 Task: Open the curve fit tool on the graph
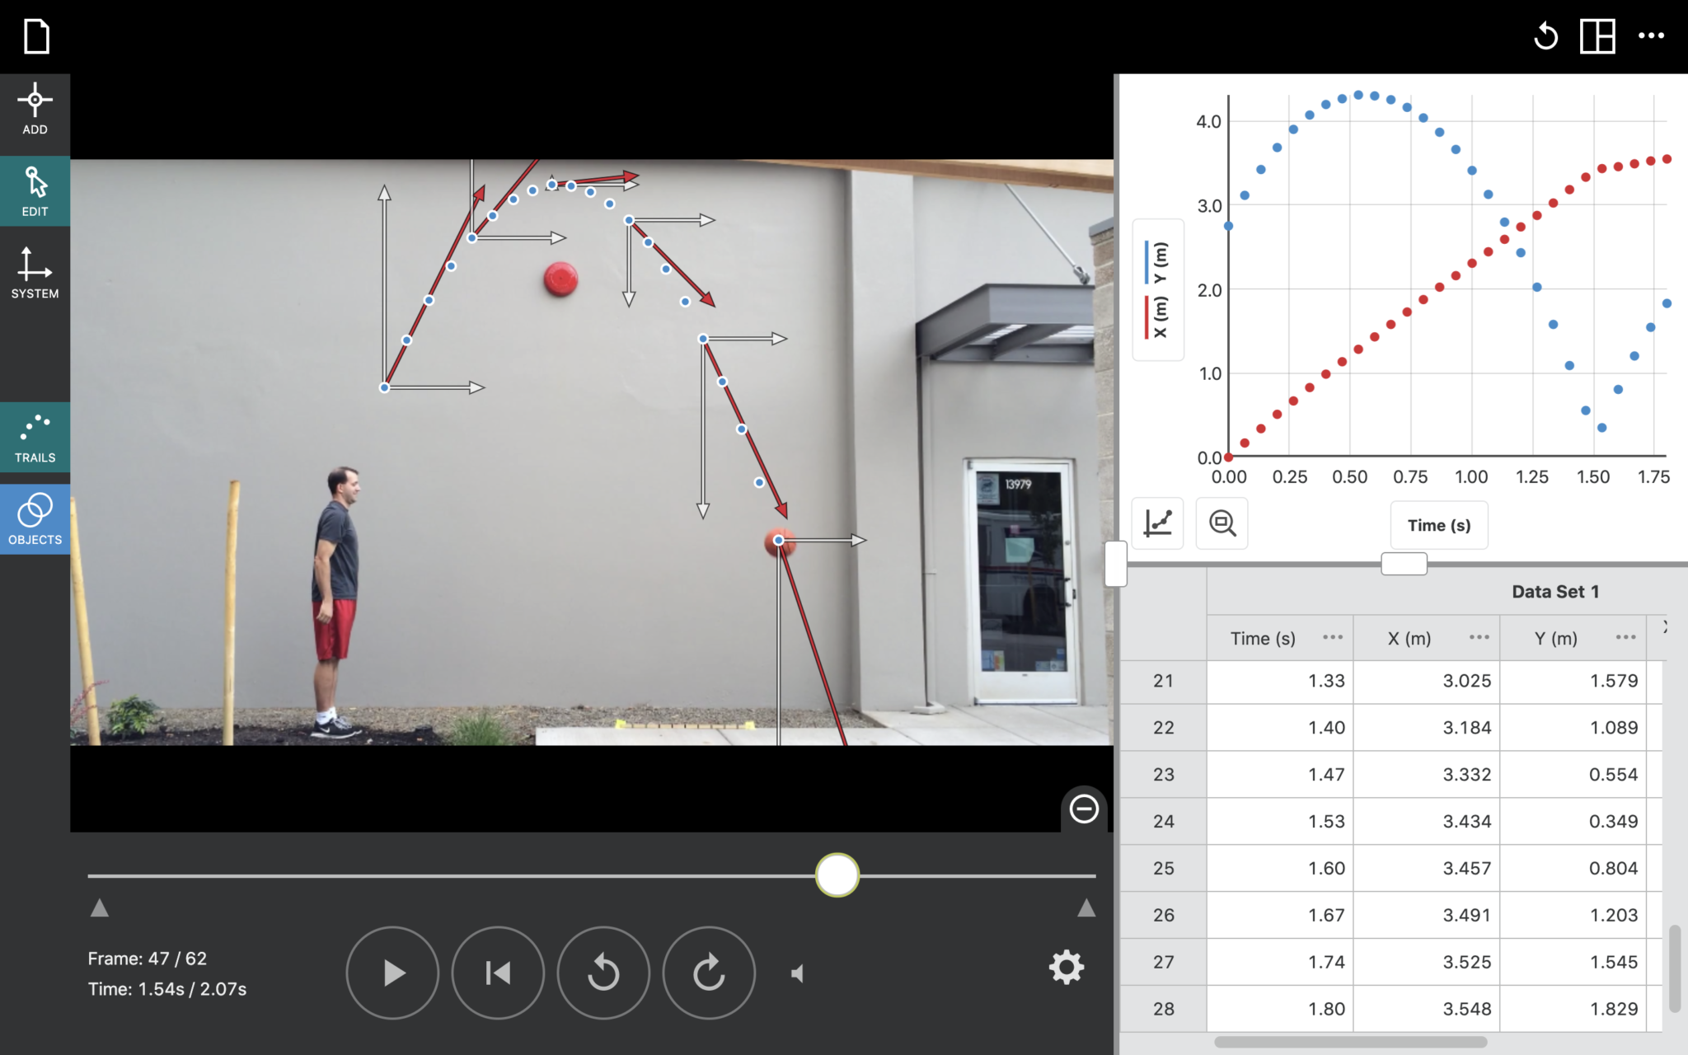click(1157, 523)
